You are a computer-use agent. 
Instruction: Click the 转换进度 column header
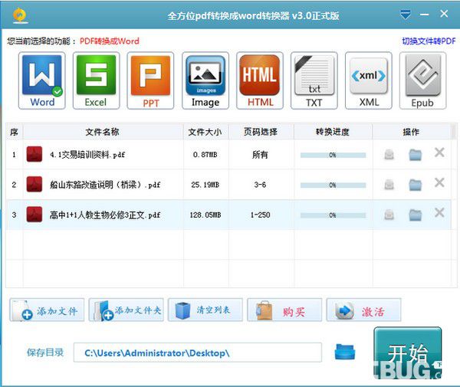[x=333, y=132]
